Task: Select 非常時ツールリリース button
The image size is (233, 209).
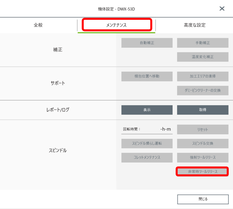Action: pyautogui.click(x=202, y=171)
